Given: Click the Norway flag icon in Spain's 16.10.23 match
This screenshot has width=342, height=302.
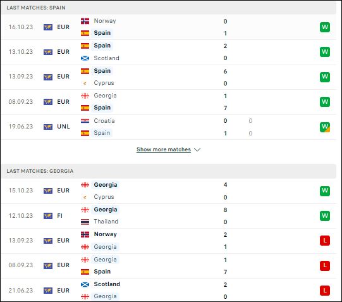Looking at the screenshot, I should click(85, 21).
